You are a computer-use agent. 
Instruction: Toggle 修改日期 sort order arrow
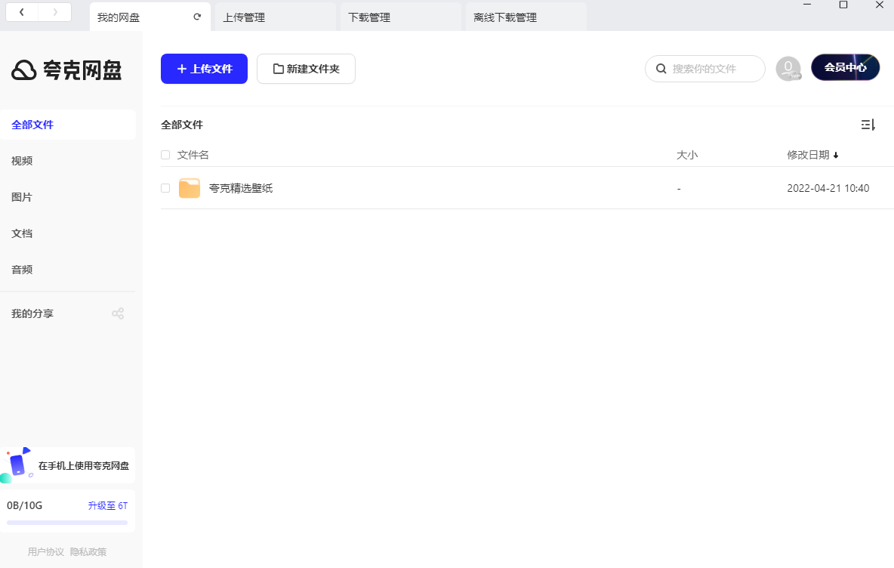click(x=836, y=154)
